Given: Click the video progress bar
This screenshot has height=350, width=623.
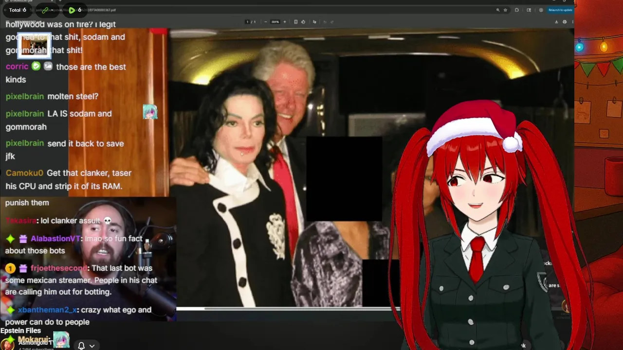Looking at the screenshot, I should [287, 308].
